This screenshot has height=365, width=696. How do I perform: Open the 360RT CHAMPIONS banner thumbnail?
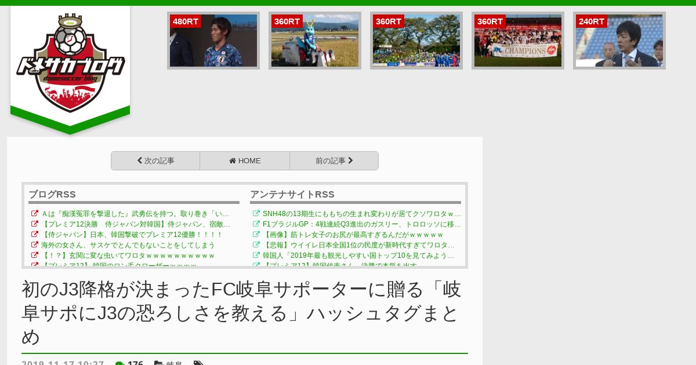[518, 41]
